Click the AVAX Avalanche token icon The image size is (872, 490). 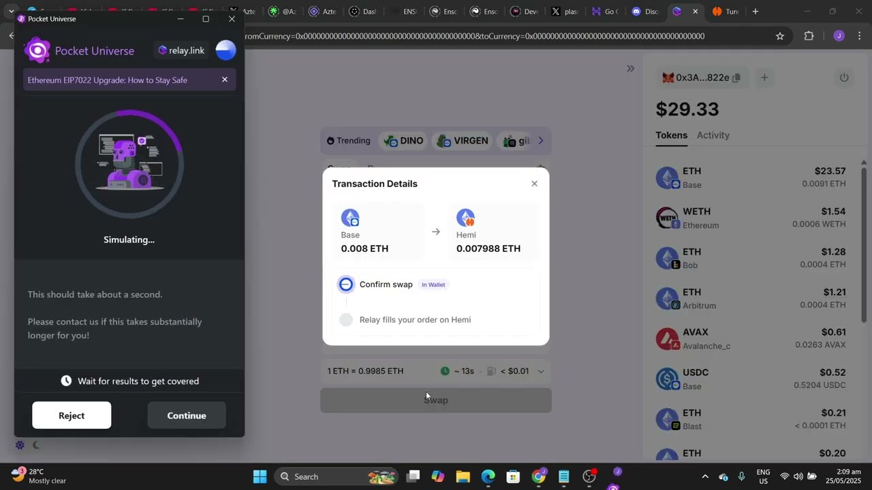point(667,339)
